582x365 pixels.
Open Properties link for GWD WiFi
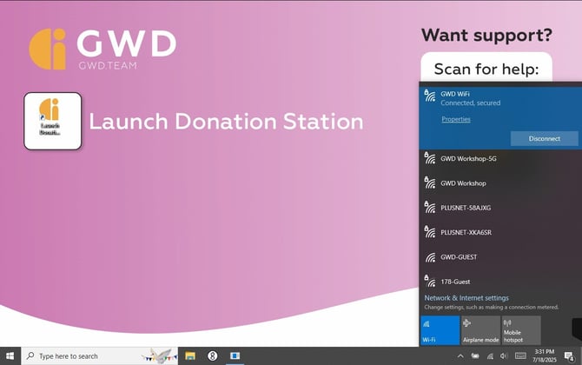click(x=456, y=119)
